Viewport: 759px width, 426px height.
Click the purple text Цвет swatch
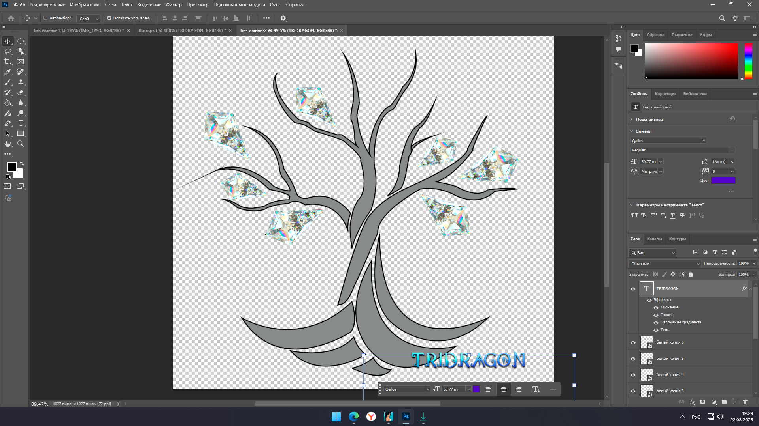[723, 181]
